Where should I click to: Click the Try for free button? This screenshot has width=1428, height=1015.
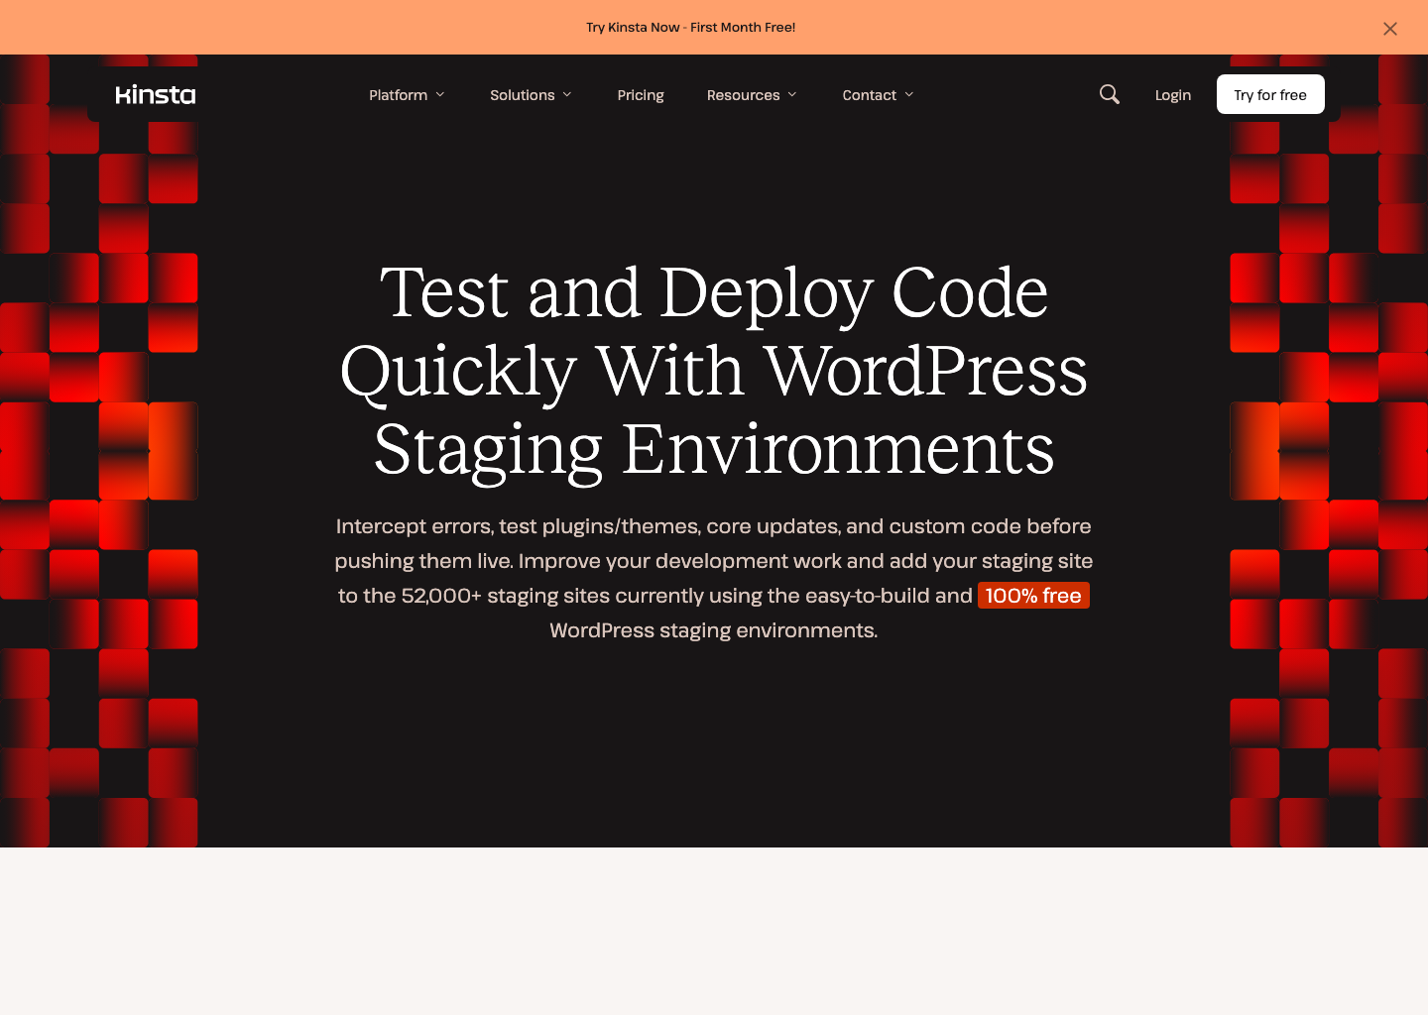click(x=1270, y=94)
